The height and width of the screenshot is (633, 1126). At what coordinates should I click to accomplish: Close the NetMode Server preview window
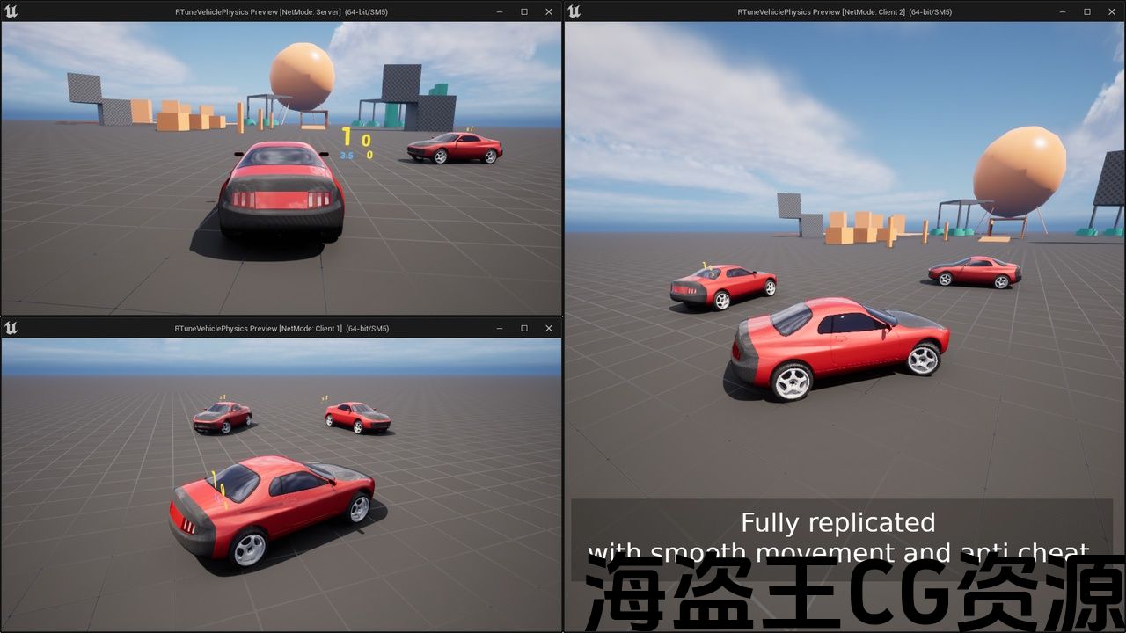tap(549, 11)
